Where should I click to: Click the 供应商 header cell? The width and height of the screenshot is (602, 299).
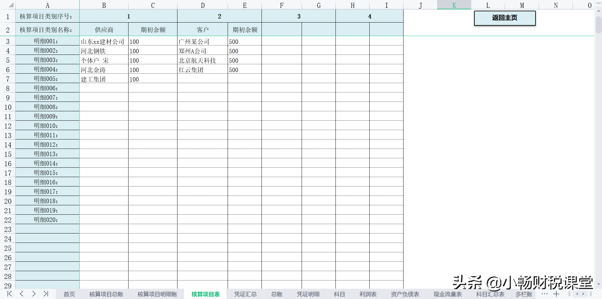pos(104,29)
